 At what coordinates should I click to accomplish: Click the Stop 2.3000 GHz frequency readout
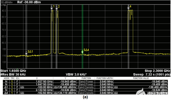[157, 71]
